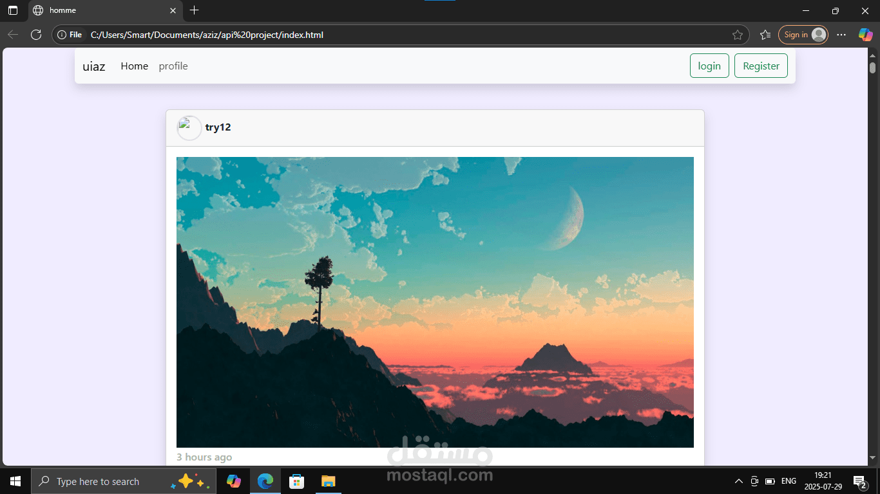The width and height of the screenshot is (880, 494).
Task: Click the Register button
Action: coord(761,66)
